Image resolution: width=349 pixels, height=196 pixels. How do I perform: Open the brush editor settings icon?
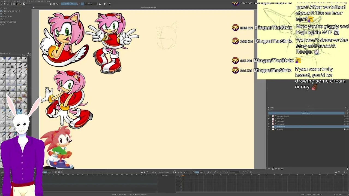pyautogui.click(x=21, y=4)
